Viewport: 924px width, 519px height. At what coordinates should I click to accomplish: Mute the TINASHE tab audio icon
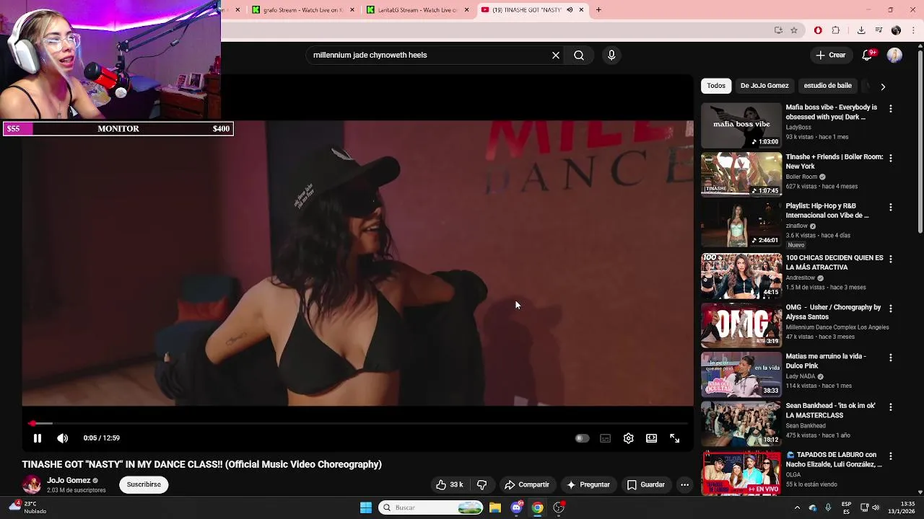point(570,10)
